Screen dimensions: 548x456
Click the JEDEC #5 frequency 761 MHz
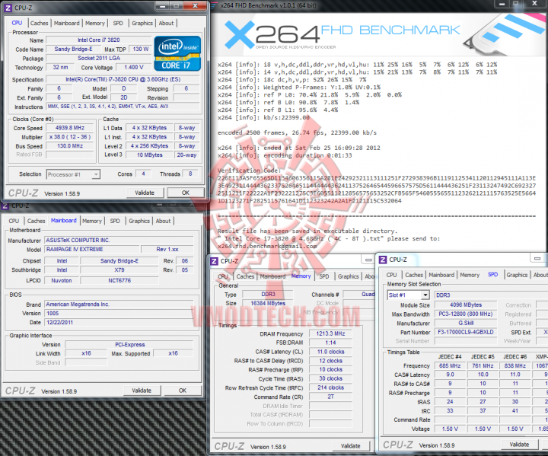point(483,365)
